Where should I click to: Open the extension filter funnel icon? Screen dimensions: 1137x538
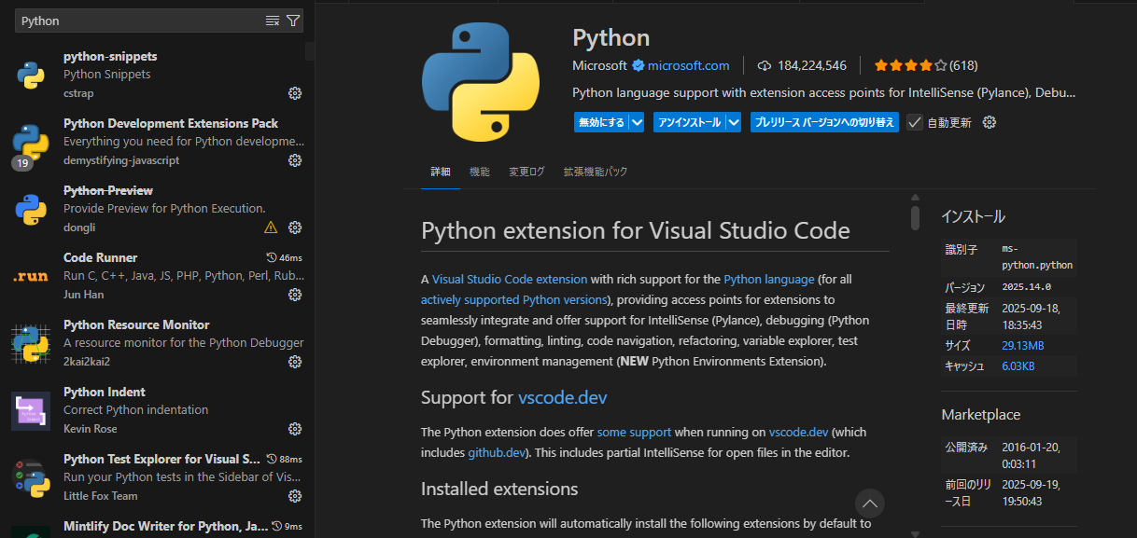point(293,21)
